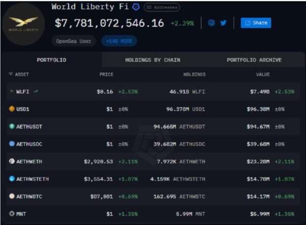The height and width of the screenshot is (225, 306).
Task: Click the MNT token icon
Action: coord(12,214)
